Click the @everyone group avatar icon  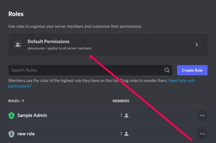pyautogui.click(x=18, y=45)
